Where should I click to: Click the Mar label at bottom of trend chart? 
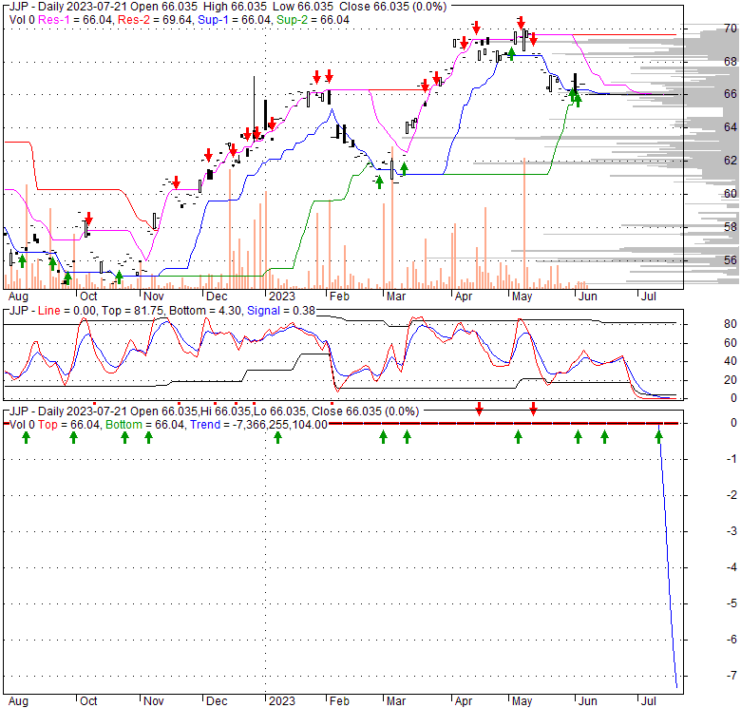tap(396, 701)
